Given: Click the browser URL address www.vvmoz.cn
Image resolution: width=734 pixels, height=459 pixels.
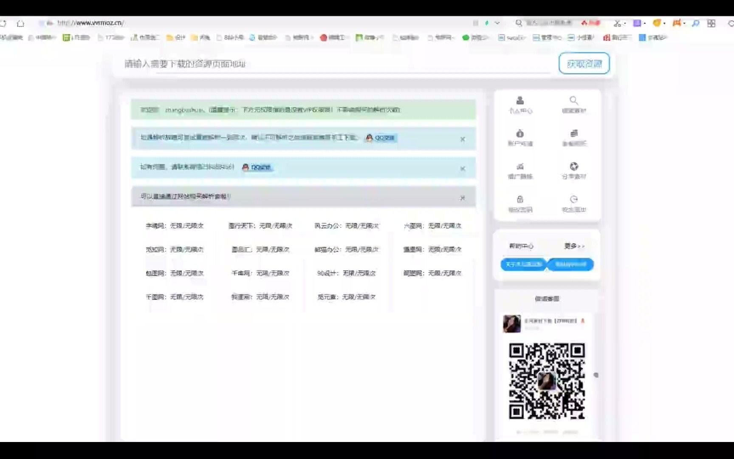Looking at the screenshot, I should tap(91, 23).
